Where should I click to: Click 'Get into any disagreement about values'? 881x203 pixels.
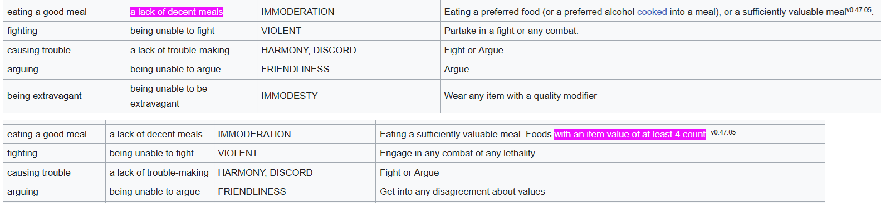click(462, 191)
